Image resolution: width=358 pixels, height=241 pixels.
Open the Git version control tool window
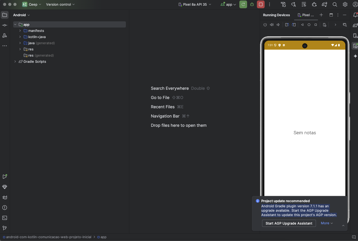[5, 228]
